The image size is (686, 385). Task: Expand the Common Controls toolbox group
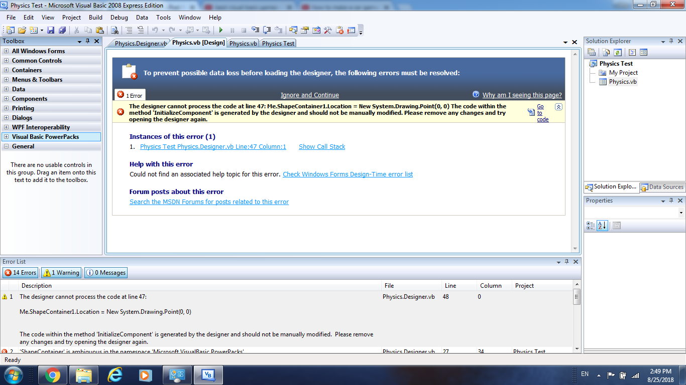(x=6, y=61)
